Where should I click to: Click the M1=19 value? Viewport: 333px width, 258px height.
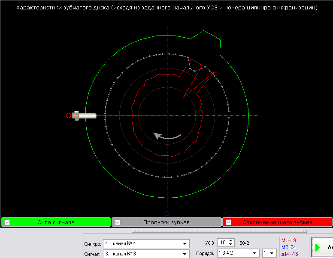289,240
